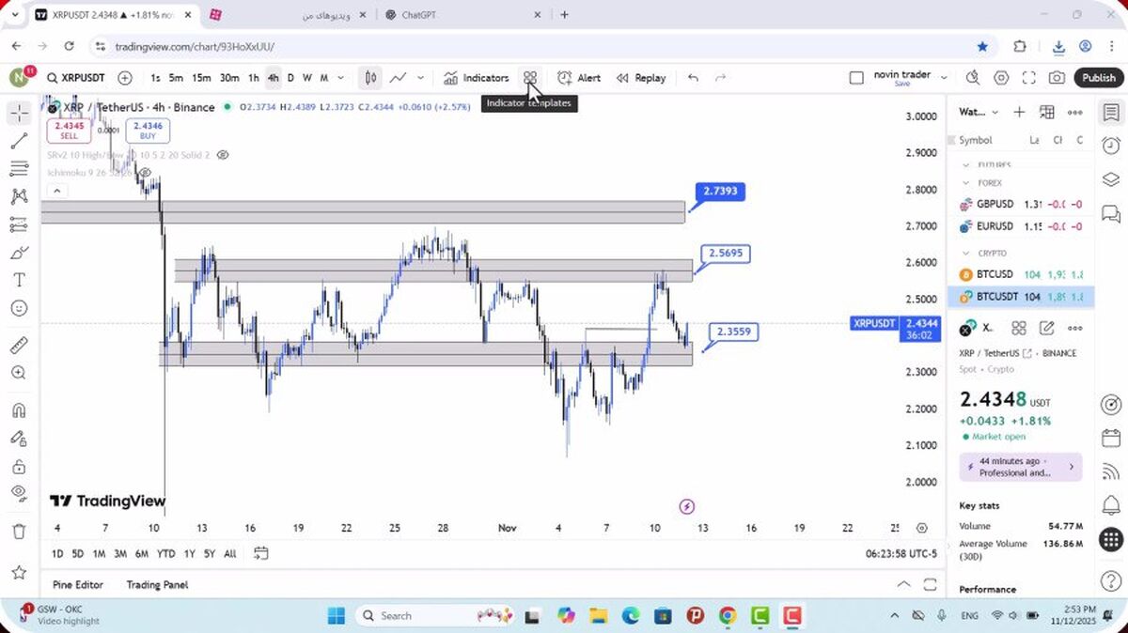Enter fullscreen chart mode
Image resolution: width=1128 pixels, height=633 pixels.
(1029, 78)
